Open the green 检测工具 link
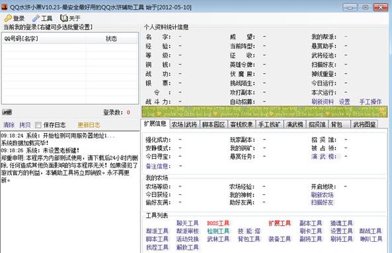 [218, 231]
